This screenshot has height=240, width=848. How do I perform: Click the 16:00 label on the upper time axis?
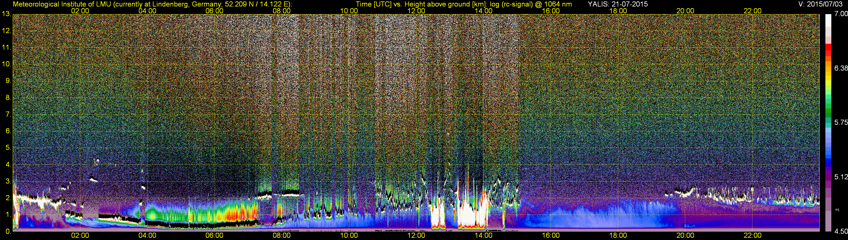click(551, 11)
